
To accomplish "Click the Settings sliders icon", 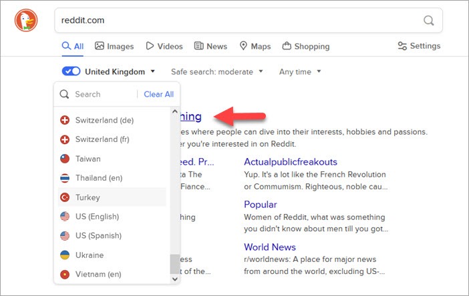I will coord(402,46).
